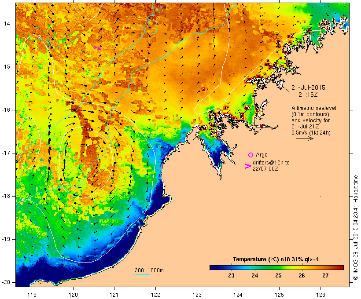Click the 0.5m/s velocity scale arrow
The height and width of the screenshot is (299, 361).
click(305, 139)
